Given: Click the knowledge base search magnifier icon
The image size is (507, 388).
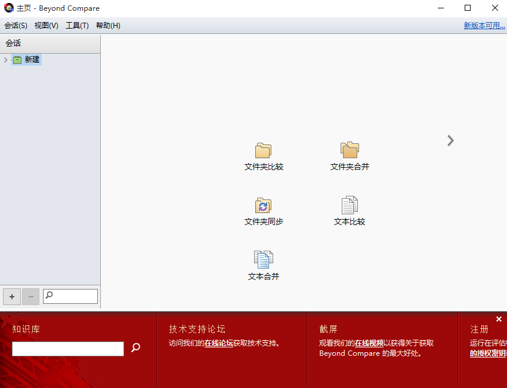Looking at the screenshot, I should click(135, 347).
